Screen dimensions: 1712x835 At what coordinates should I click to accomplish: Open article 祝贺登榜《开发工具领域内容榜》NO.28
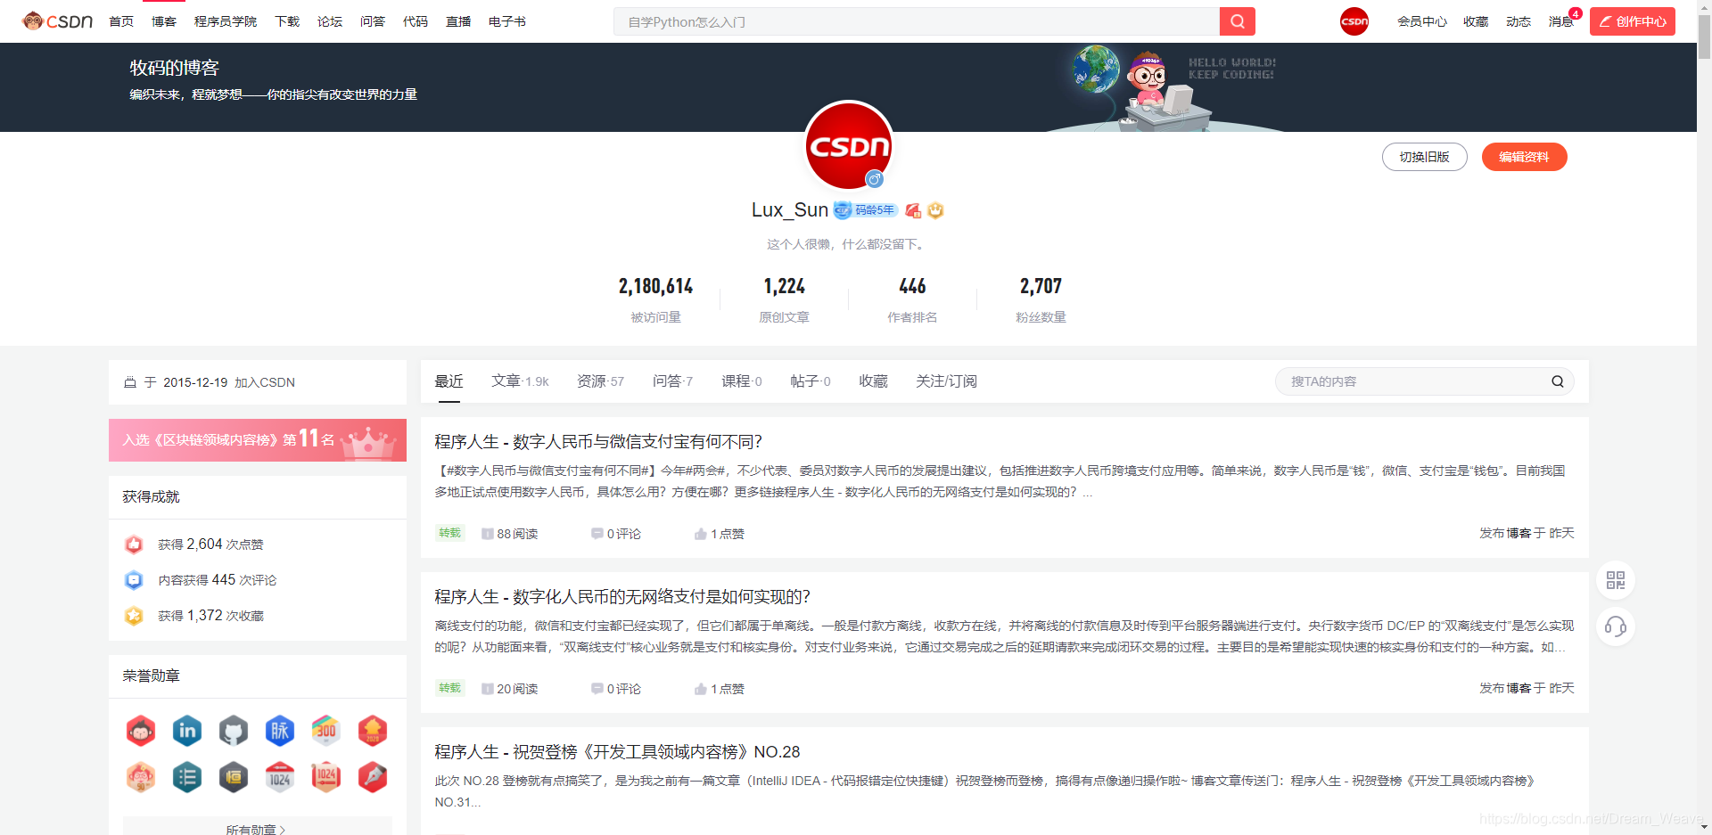pyautogui.click(x=617, y=752)
